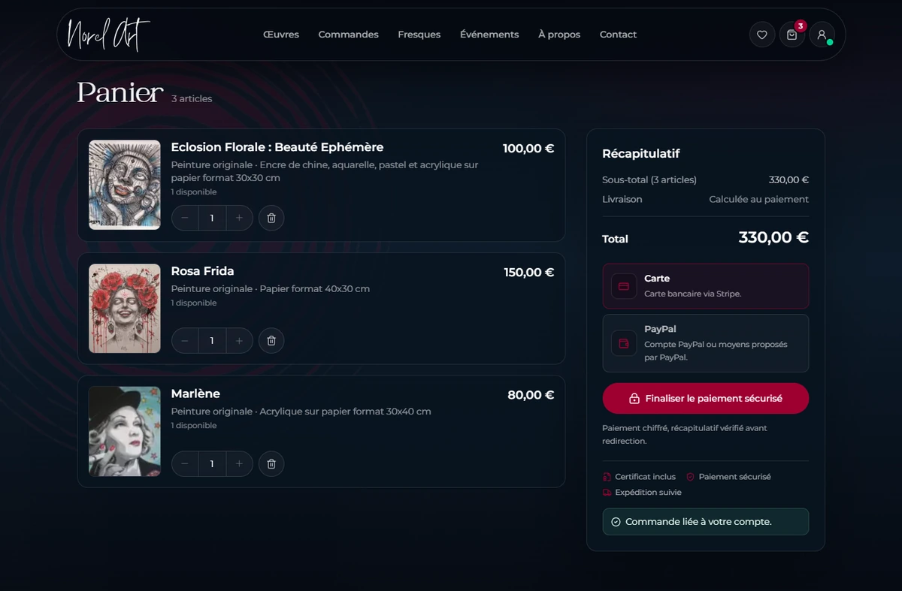Screen dimensions: 902x591
Task: Click Commande liée à votre compte notice
Action: 706,522
